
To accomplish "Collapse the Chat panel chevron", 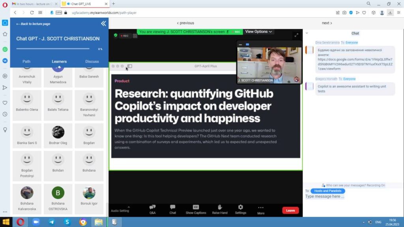I will (307, 33).
